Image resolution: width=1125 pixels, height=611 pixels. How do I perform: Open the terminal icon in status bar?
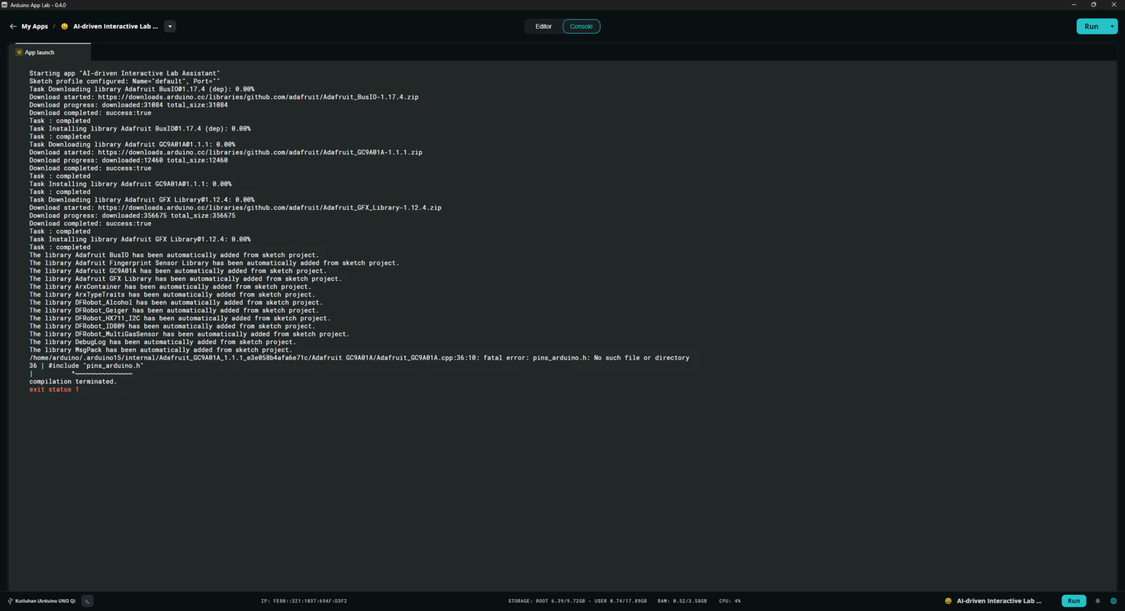point(87,601)
